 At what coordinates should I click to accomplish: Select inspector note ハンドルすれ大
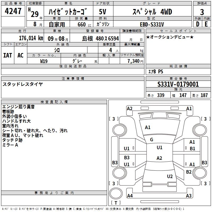(16, 121)
